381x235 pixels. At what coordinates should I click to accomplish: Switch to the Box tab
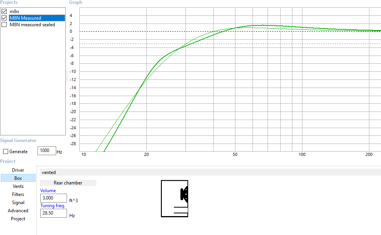[18, 178]
